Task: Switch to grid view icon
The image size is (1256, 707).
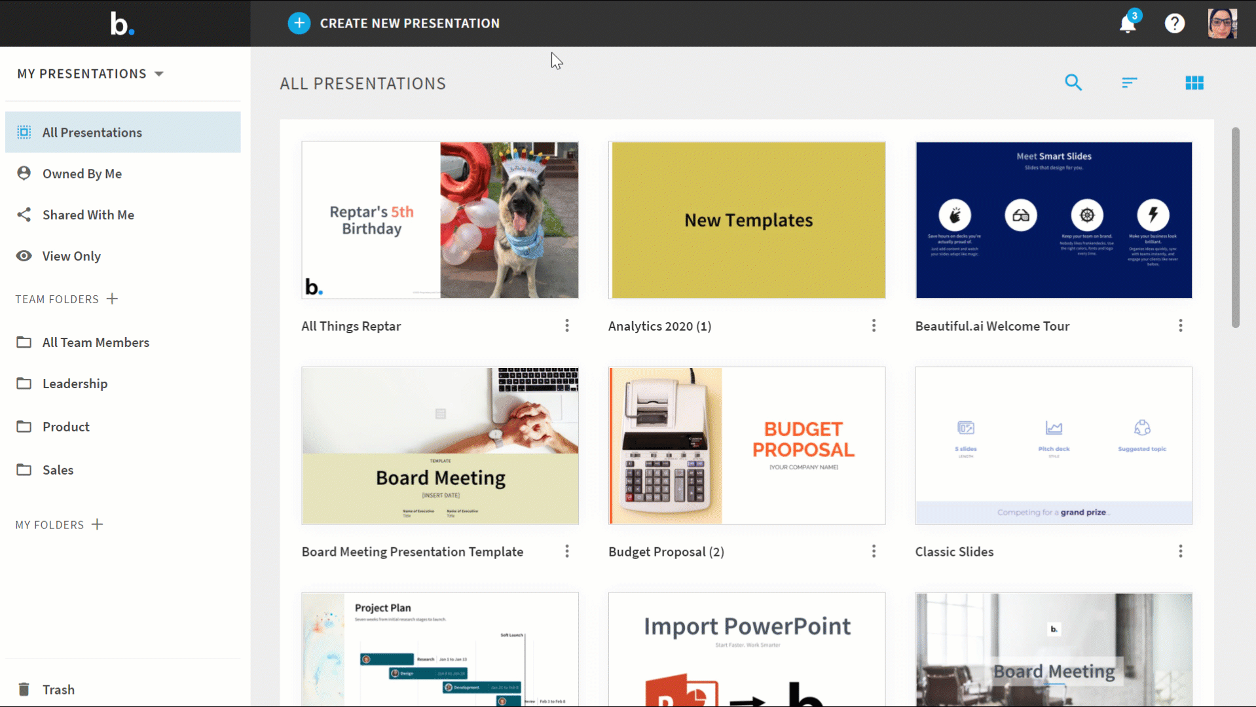Action: click(x=1194, y=82)
